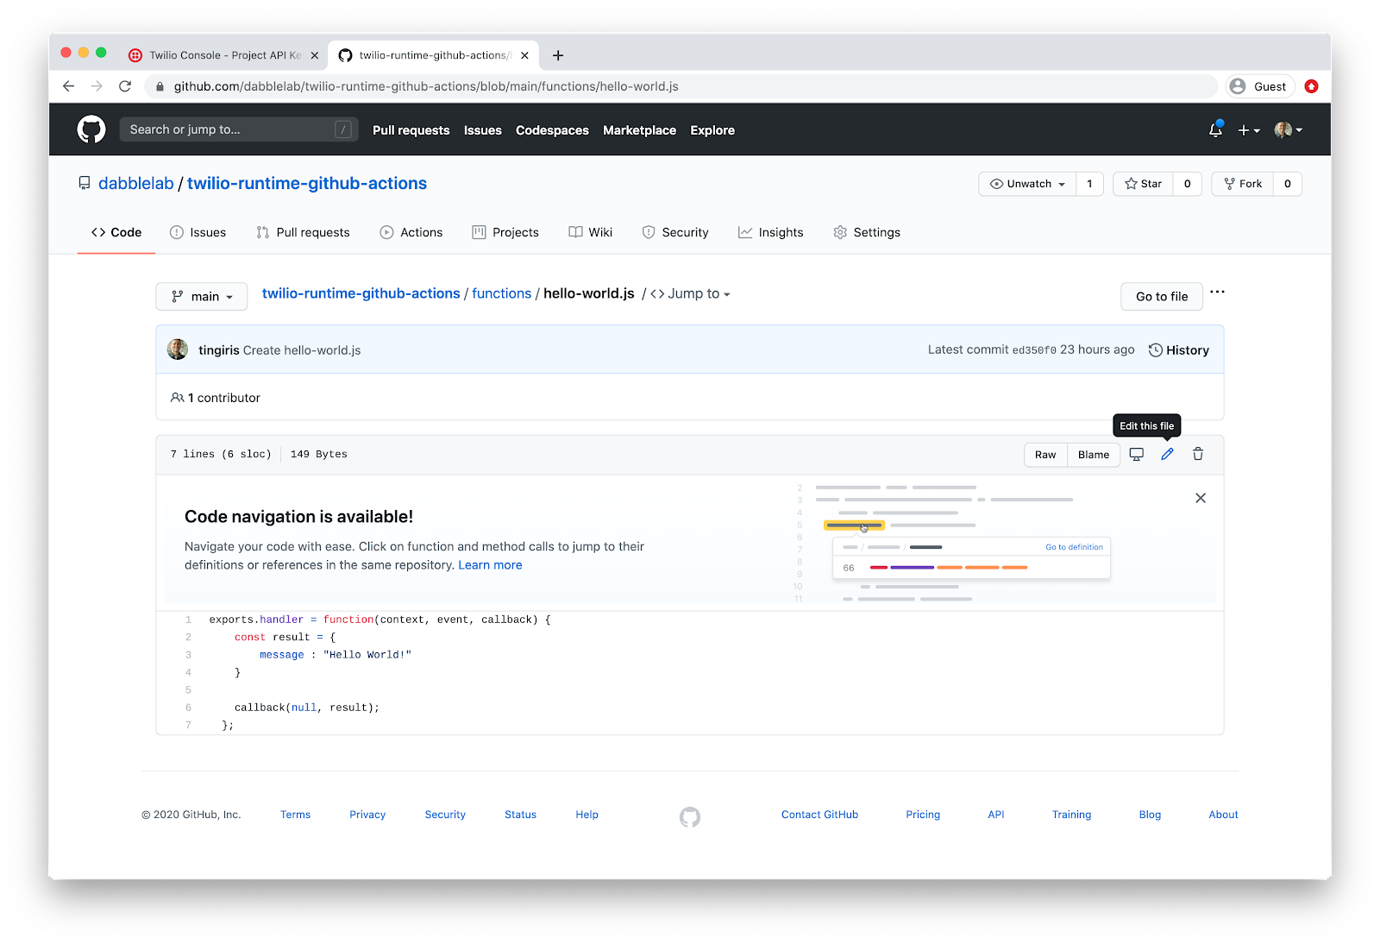1380x944 pixels.
Task: Close the twilio-runtime-github-actions tab
Action: (x=524, y=55)
